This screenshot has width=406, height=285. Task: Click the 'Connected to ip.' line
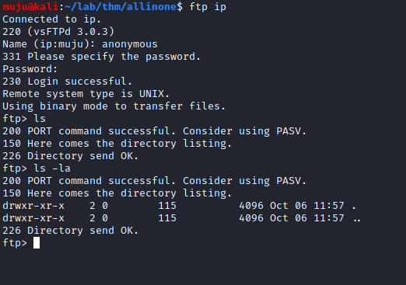(x=51, y=19)
